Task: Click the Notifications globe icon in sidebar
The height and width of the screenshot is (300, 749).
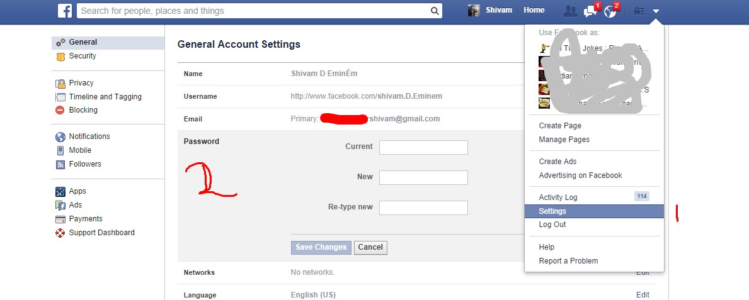Action: pos(60,137)
